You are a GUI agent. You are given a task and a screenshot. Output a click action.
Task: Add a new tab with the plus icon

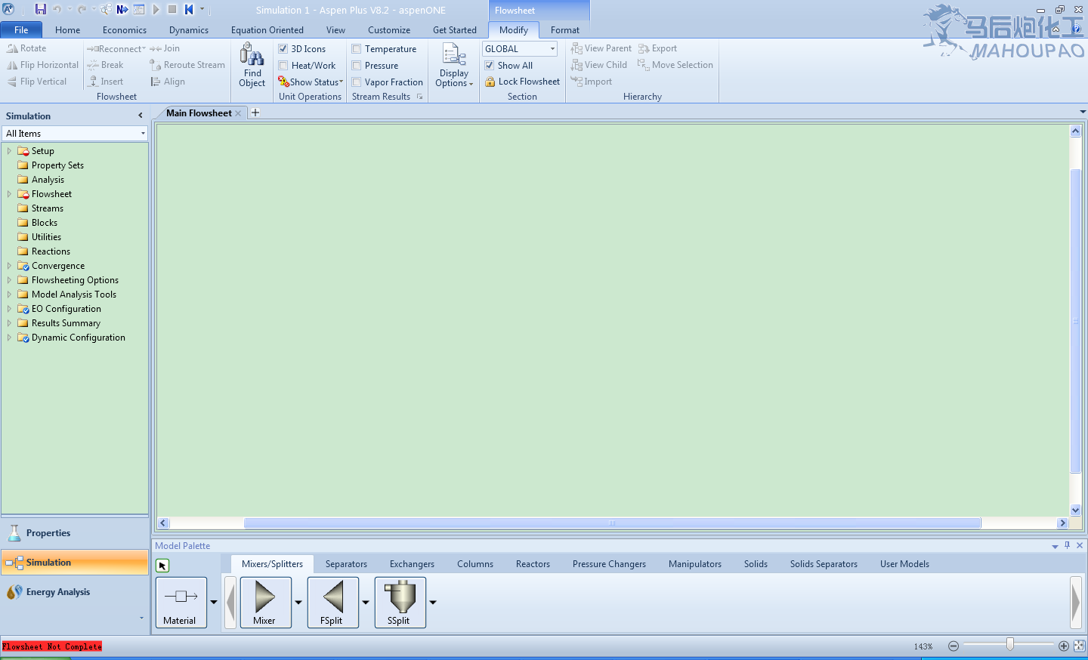(255, 113)
